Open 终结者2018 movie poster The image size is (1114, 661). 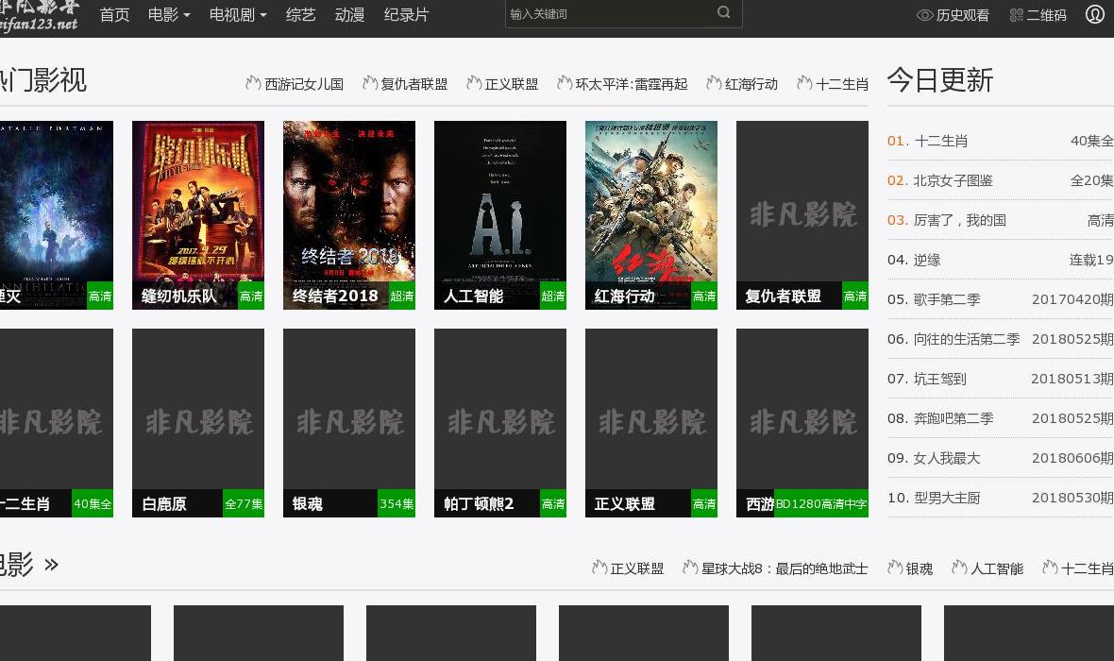pos(349,214)
